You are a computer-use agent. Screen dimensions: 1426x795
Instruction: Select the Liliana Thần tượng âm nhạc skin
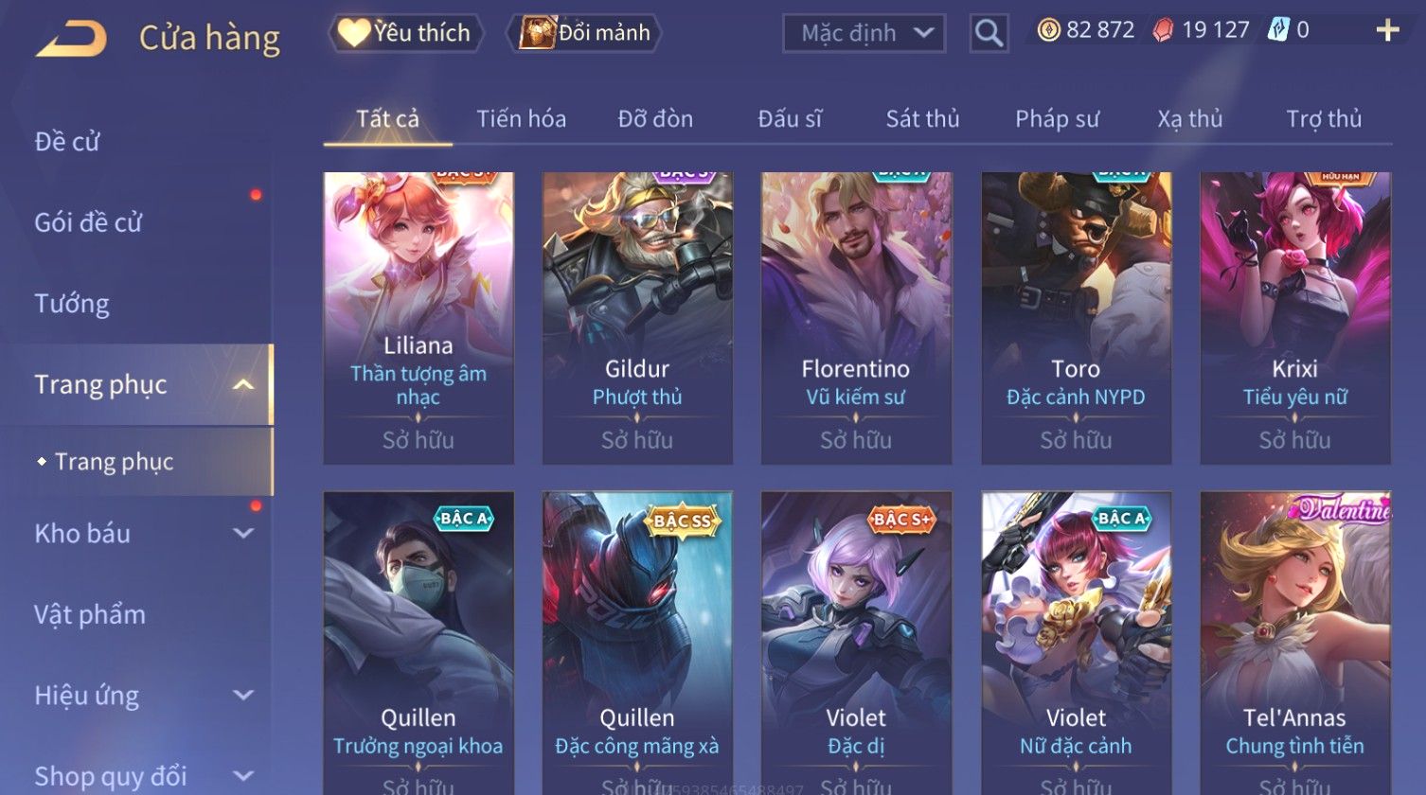tap(419, 318)
